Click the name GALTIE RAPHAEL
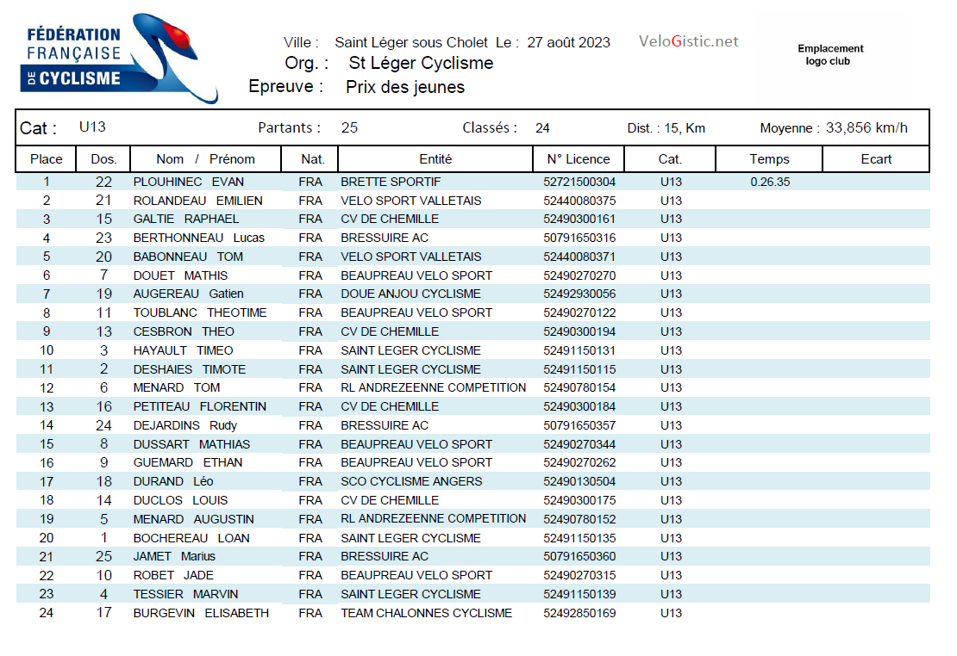Screen dimensions: 957x656 tap(186, 219)
